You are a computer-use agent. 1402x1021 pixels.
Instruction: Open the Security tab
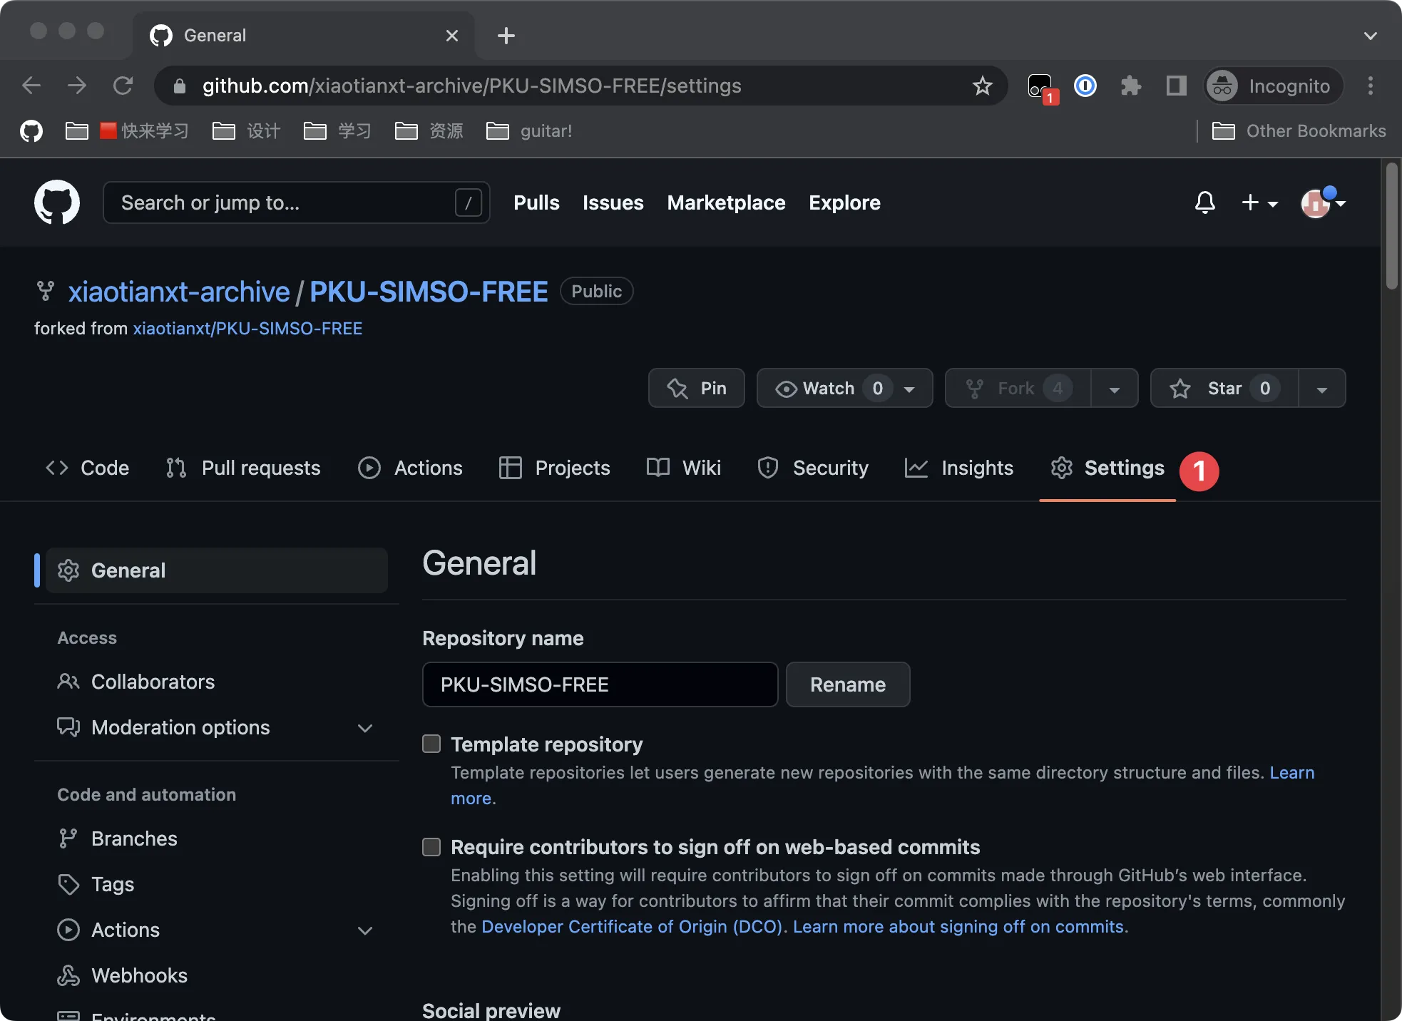(x=813, y=468)
